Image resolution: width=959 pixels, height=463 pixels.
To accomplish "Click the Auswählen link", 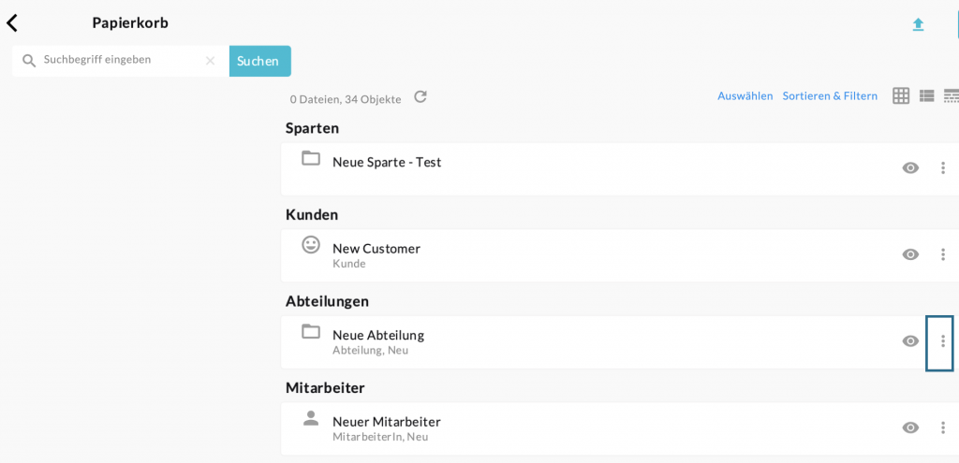I will coord(745,96).
